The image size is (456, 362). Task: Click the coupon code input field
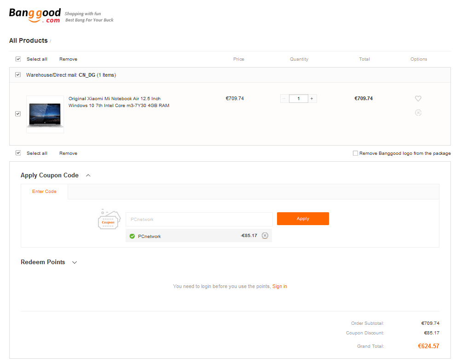tap(199, 219)
